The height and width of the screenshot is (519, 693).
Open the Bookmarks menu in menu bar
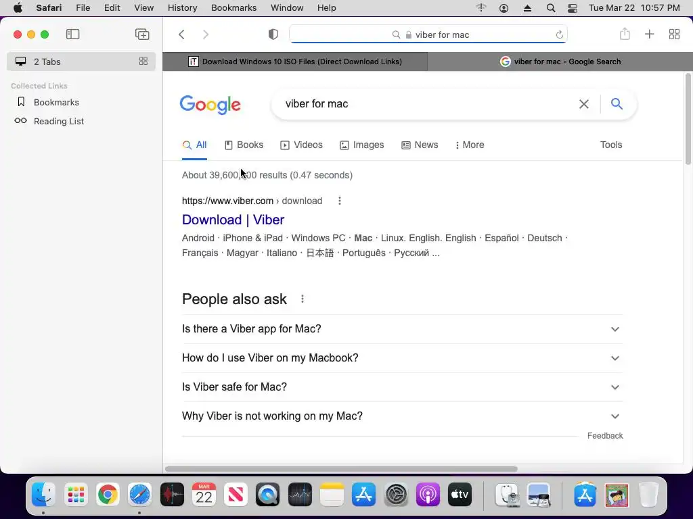[233, 8]
